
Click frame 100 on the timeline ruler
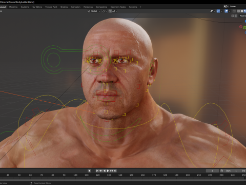click(x=75, y=175)
